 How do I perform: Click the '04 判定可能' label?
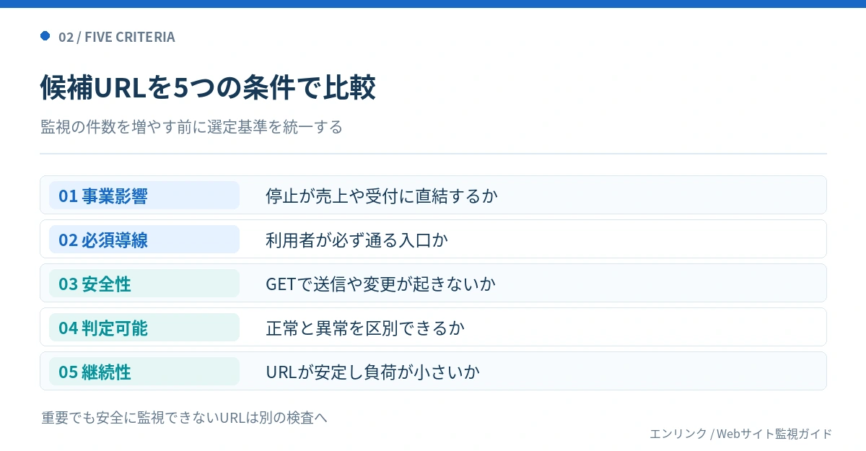click(144, 328)
